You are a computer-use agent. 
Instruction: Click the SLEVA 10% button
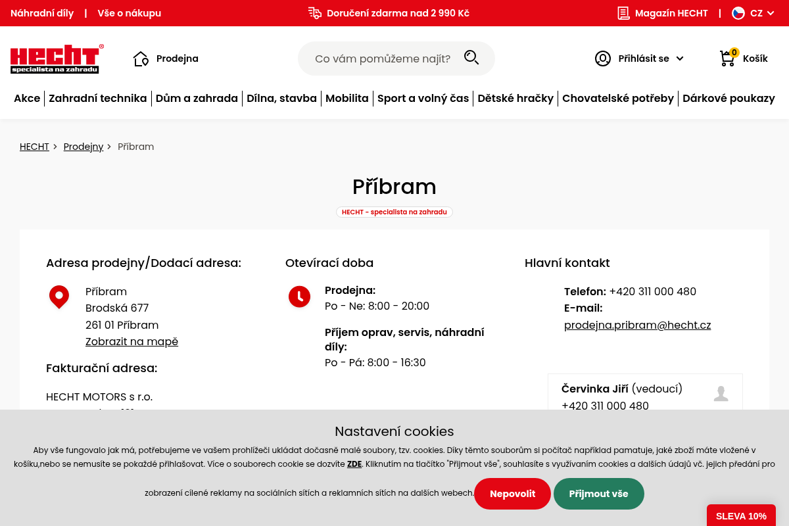[741, 515]
